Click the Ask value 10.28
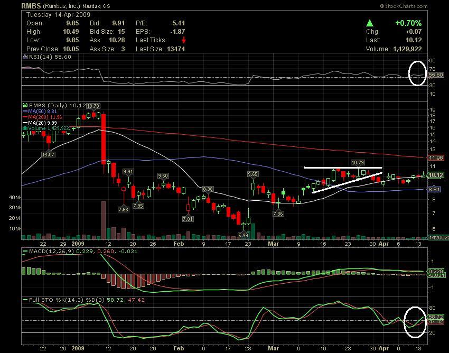449x353 pixels. click(x=117, y=40)
